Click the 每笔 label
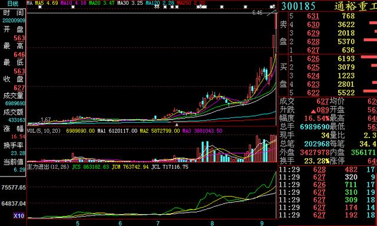The width and height of the screenshot is (377, 226). [x=337, y=144]
